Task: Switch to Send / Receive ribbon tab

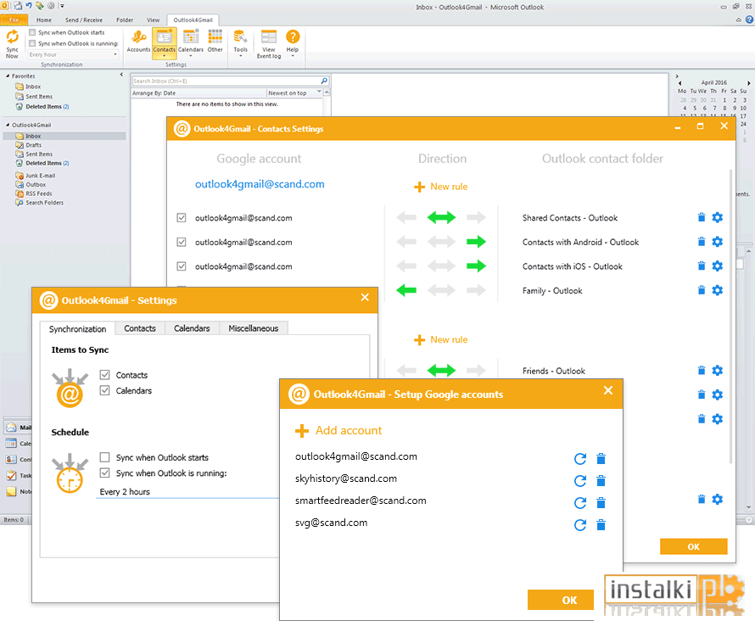Action: (84, 20)
